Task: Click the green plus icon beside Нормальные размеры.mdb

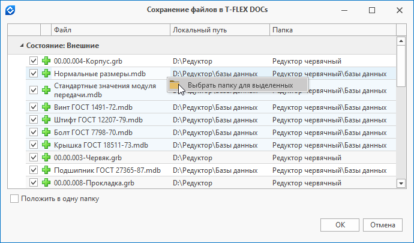Action: (x=46, y=73)
